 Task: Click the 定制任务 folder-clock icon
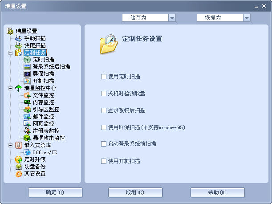(x=19, y=53)
